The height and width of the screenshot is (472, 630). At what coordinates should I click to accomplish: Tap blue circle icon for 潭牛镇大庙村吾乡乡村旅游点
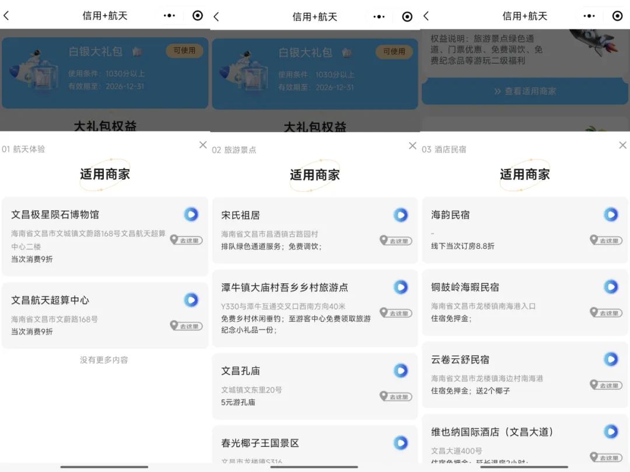coord(401,287)
